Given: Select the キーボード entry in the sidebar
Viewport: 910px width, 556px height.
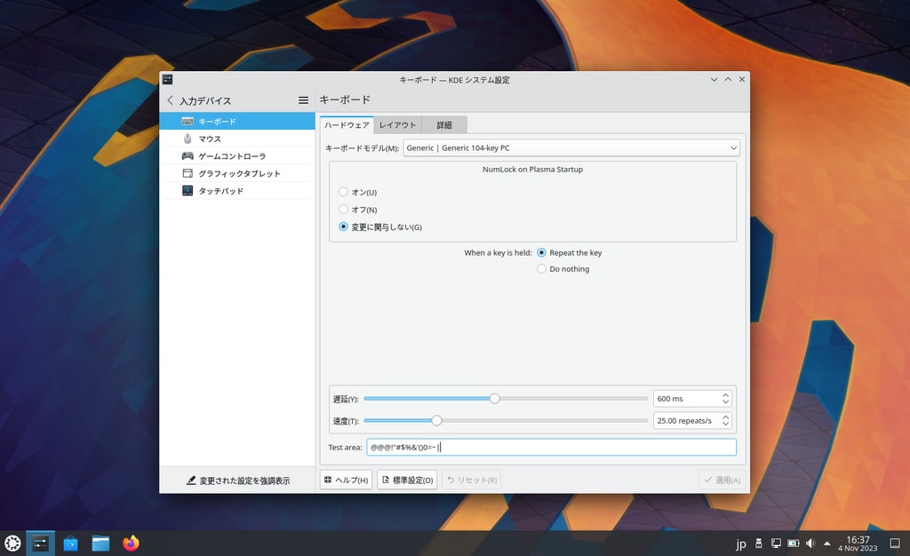Looking at the screenshot, I should click(236, 121).
